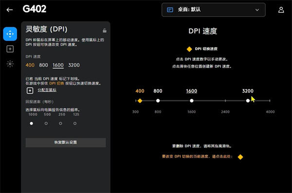Open the user account profile icon

point(281,10)
